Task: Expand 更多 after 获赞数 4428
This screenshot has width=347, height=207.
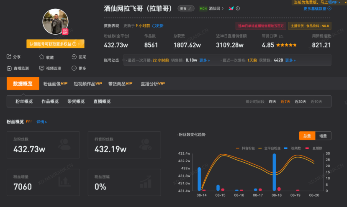Action: click(x=290, y=60)
